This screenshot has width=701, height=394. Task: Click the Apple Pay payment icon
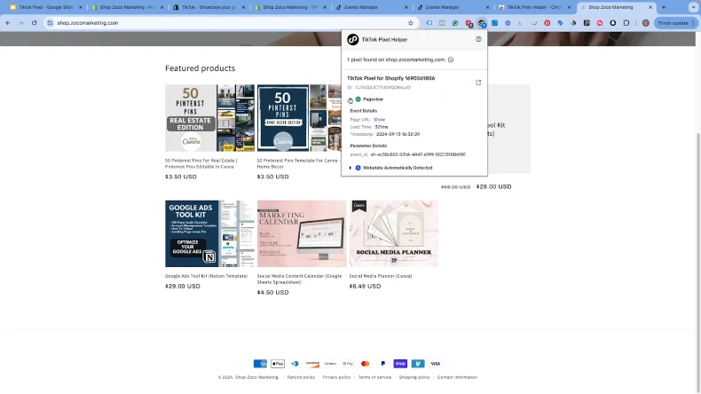pos(278,364)
